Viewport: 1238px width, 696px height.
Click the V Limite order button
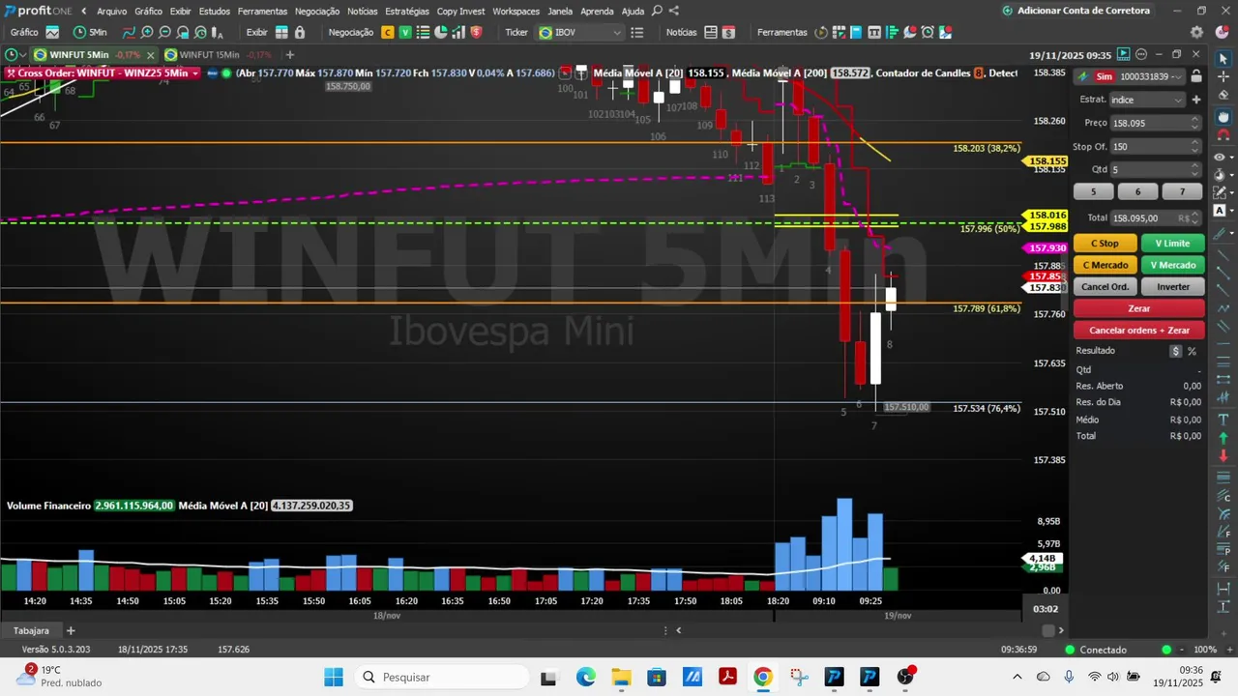(1173, 244)
